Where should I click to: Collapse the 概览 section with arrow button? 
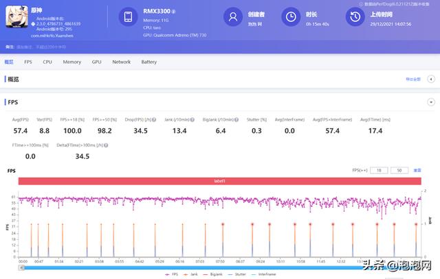[x=431, y=80]
